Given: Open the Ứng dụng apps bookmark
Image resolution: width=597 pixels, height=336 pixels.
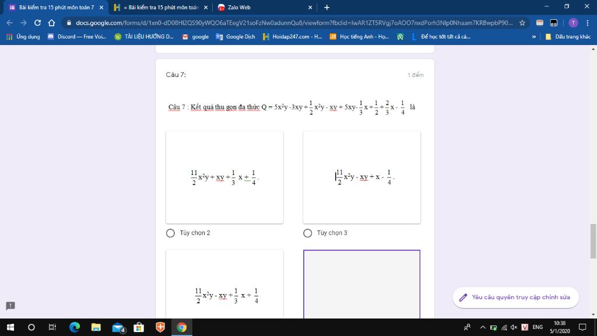Looking at the screenshot, I should 23,37.
